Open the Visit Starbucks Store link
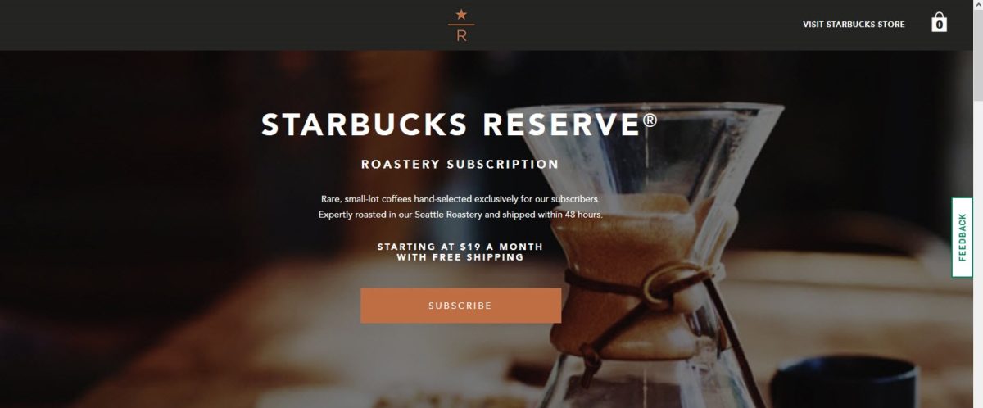Image resolution: width=983 pixels, height=408 pixels. coord(854,25)
